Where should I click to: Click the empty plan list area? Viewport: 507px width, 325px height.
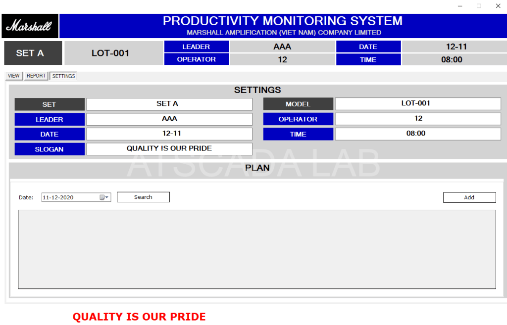(257, 249)
